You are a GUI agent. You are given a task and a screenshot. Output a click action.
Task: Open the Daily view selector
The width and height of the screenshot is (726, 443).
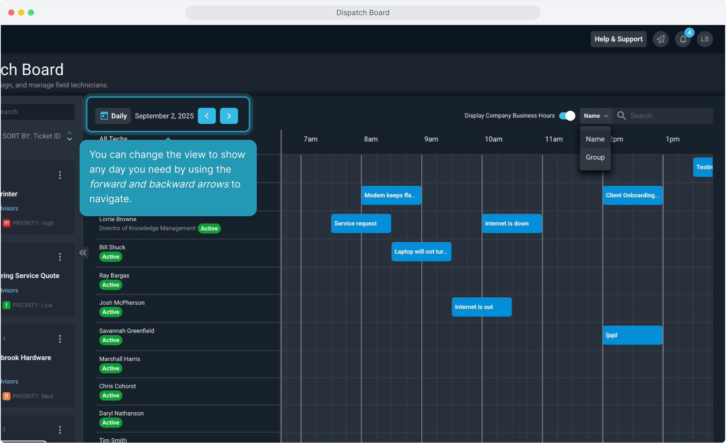point(114,116)
